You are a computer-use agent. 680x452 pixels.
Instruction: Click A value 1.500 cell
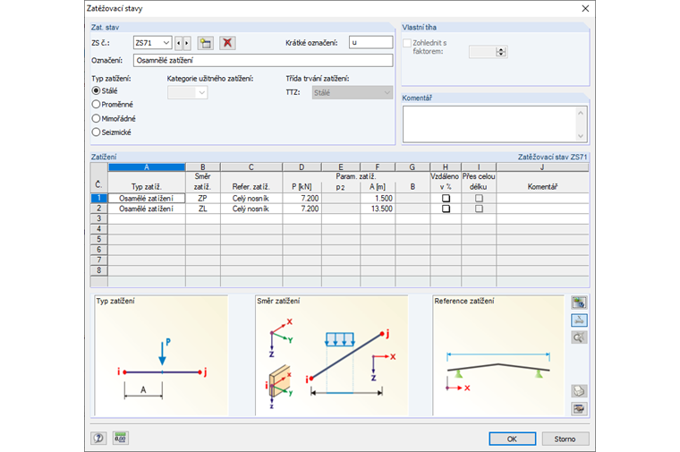click(x=378, y=198)
